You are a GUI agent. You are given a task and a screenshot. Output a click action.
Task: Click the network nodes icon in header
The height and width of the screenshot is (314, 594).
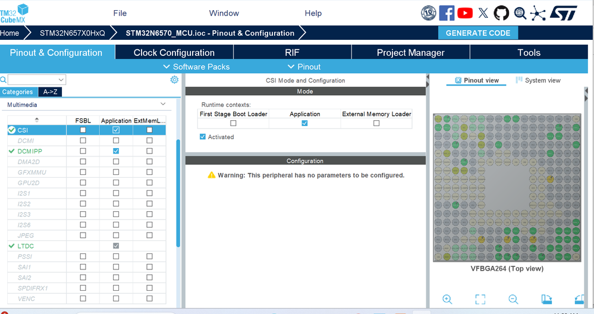tap(538, 13)
